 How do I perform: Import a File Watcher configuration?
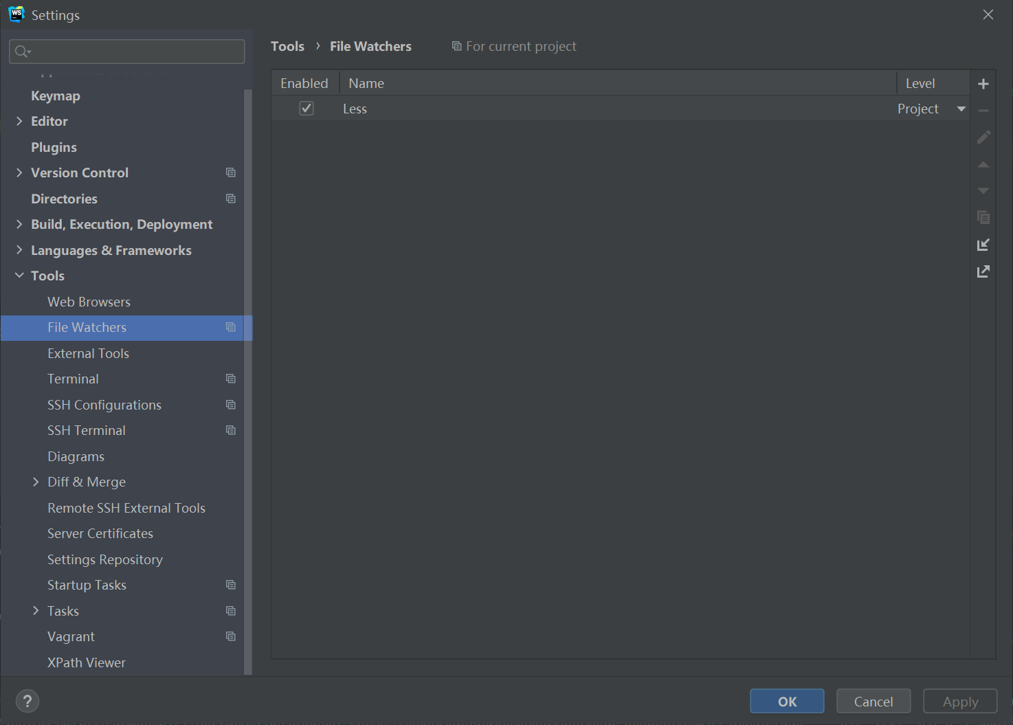pyautogui.click(x=983, y=244)
